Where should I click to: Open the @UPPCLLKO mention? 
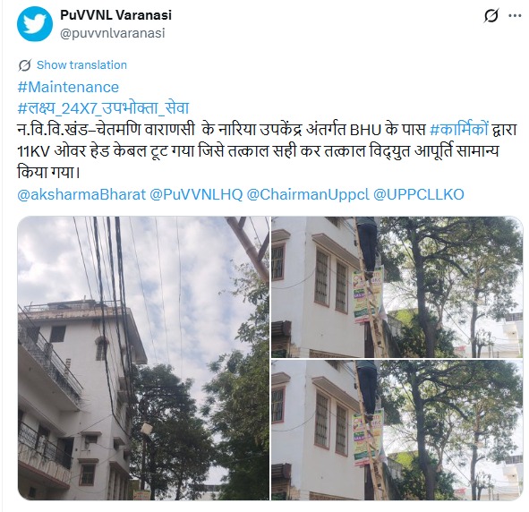419,194
